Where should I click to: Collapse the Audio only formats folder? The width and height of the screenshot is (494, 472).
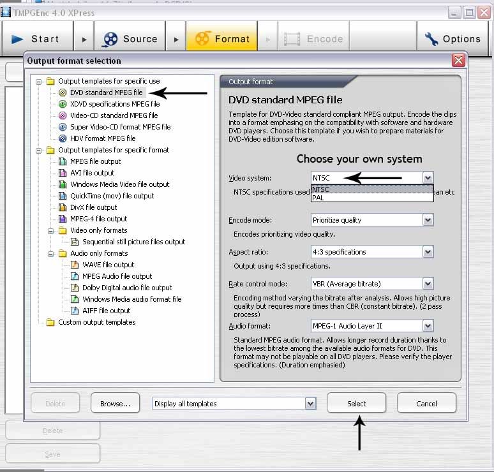(50, 254)
